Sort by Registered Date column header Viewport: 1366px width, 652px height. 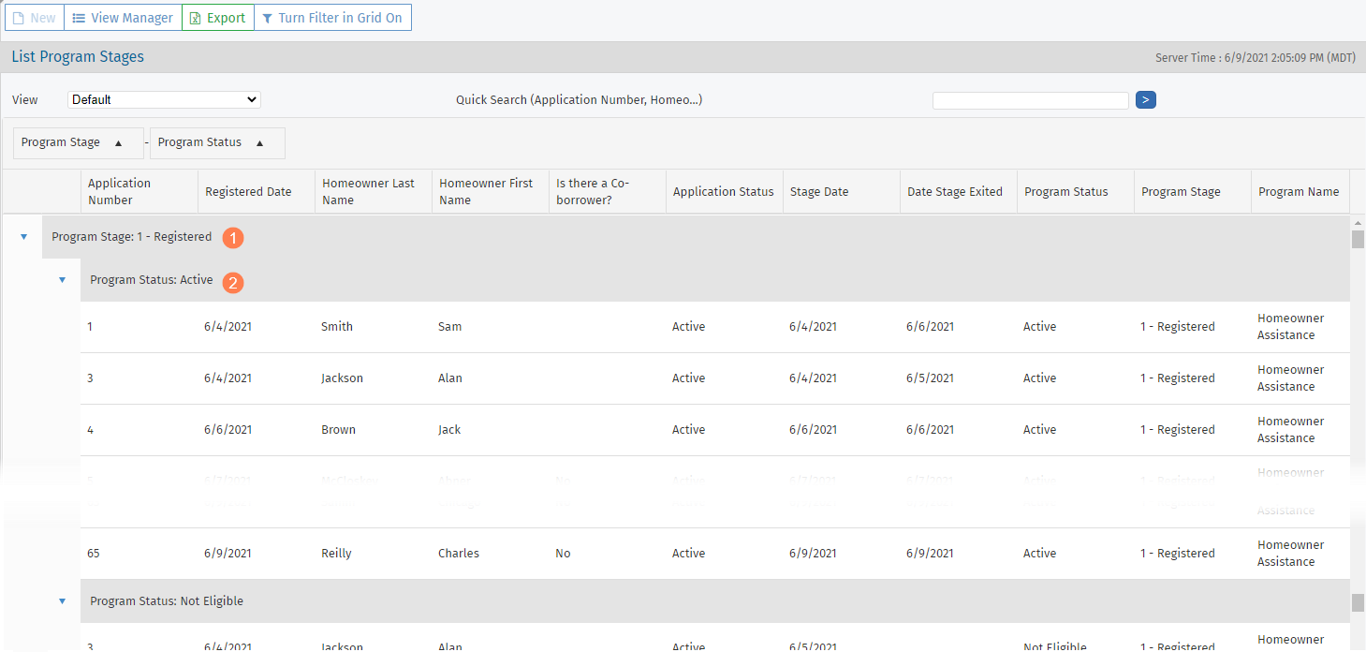pyautogui.click(x=248, y=192)
